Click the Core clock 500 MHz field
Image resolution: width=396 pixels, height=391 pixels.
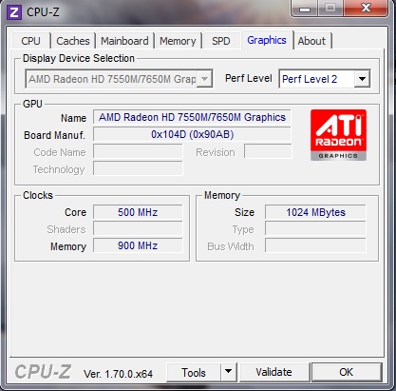tap(138, 212)
